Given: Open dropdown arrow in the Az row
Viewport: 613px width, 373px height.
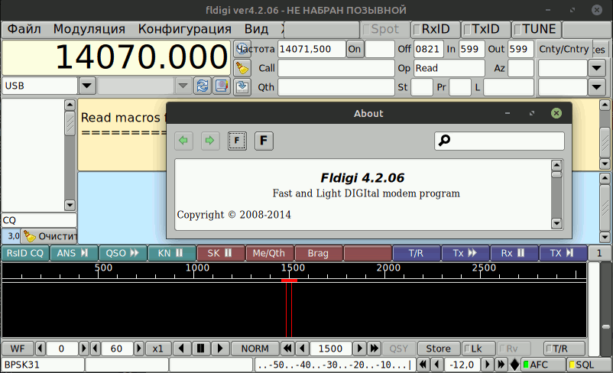Looking at the screenshot, I should point(597,68).
